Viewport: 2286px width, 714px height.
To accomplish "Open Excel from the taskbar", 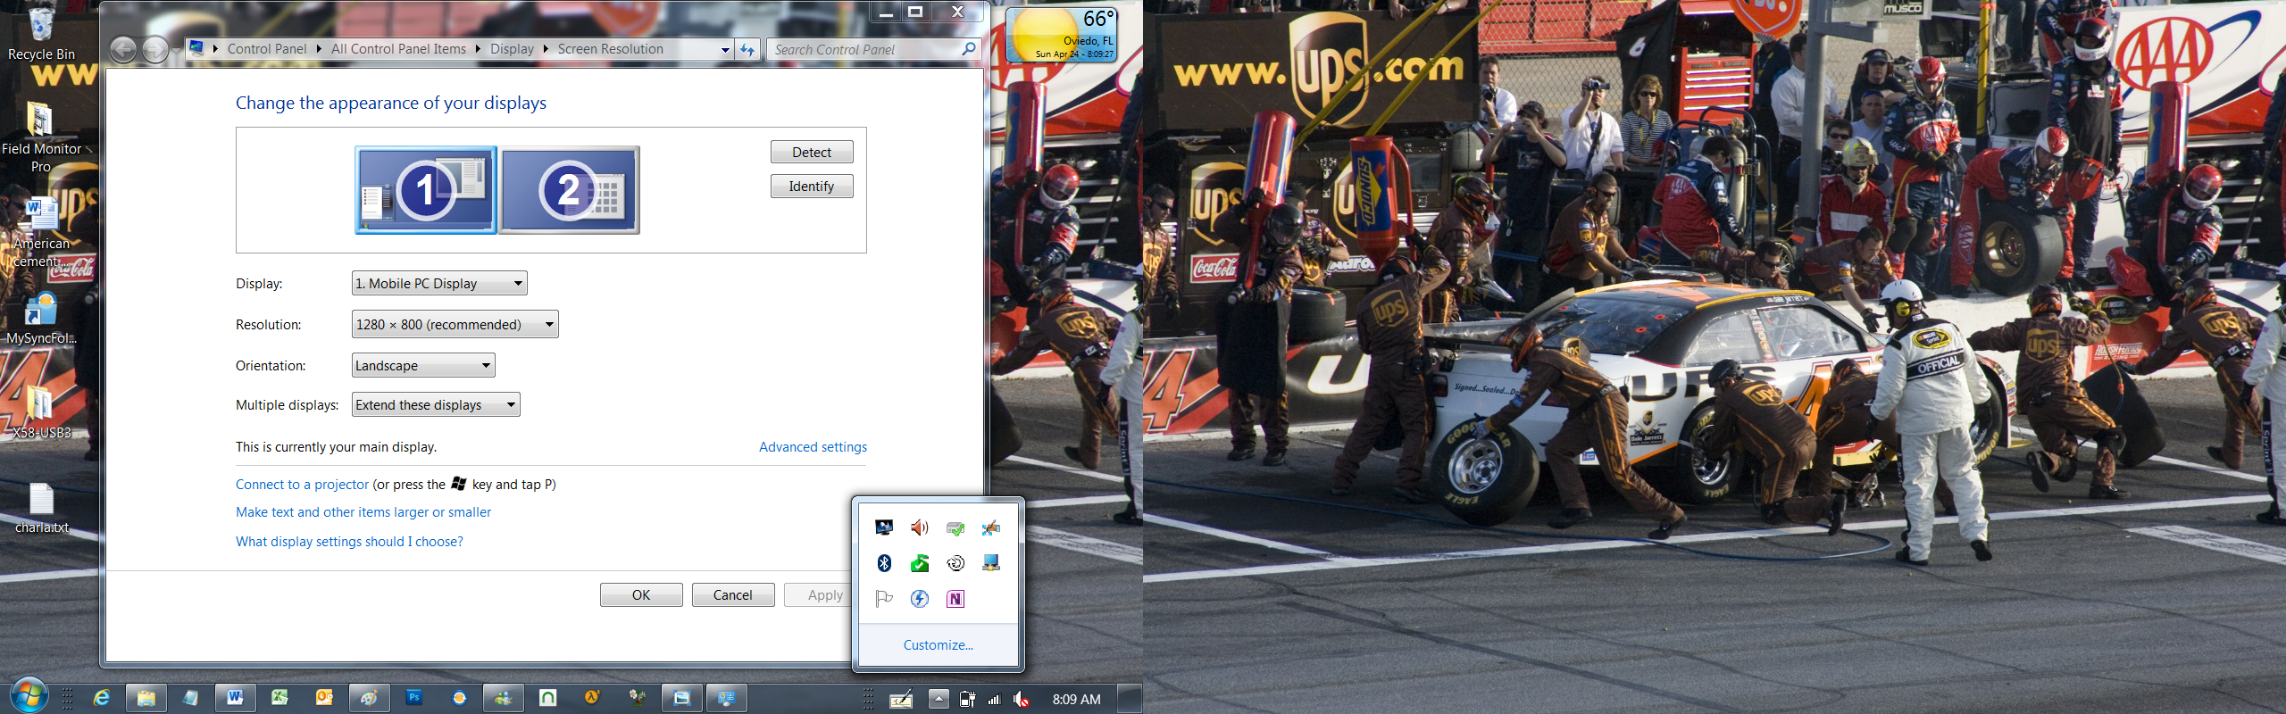I will (x=280, y=698).
